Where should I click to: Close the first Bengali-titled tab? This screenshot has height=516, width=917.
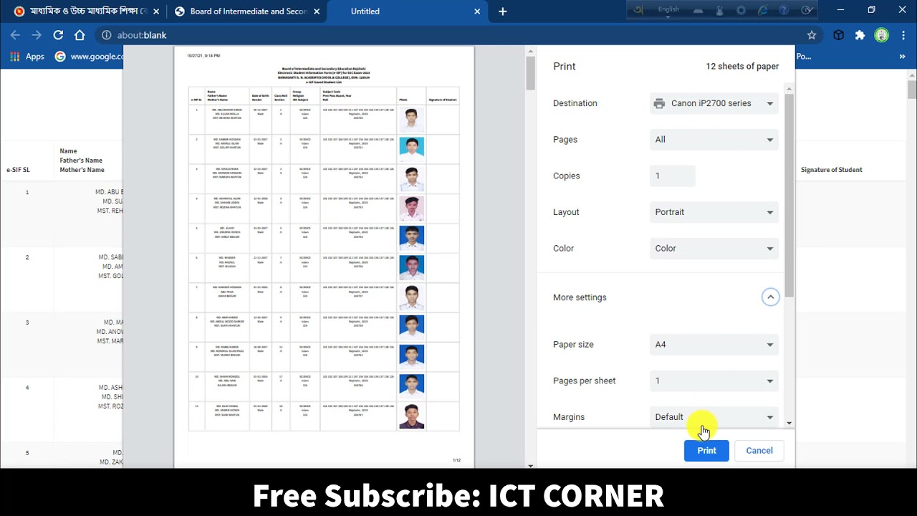(x=156, y=11)
